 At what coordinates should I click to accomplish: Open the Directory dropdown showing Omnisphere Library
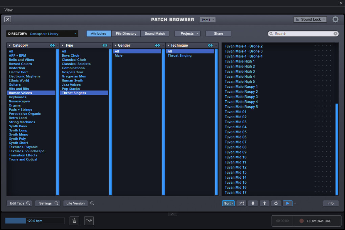(42, 34)
